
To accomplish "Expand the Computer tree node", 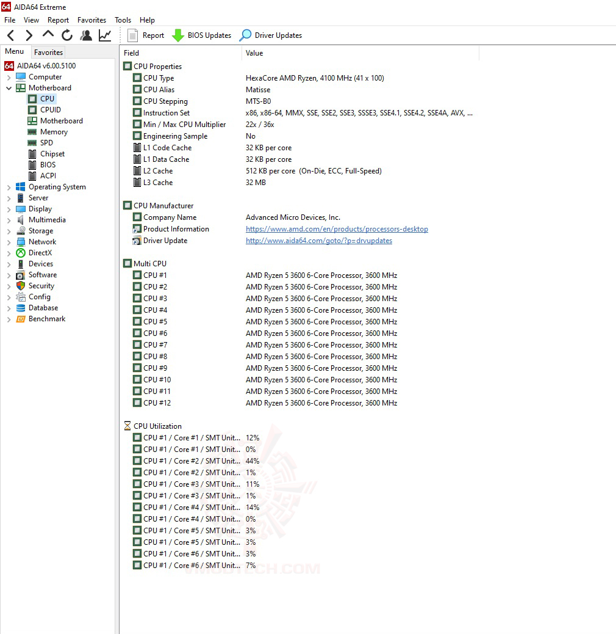I will click(x=9, y=77).
